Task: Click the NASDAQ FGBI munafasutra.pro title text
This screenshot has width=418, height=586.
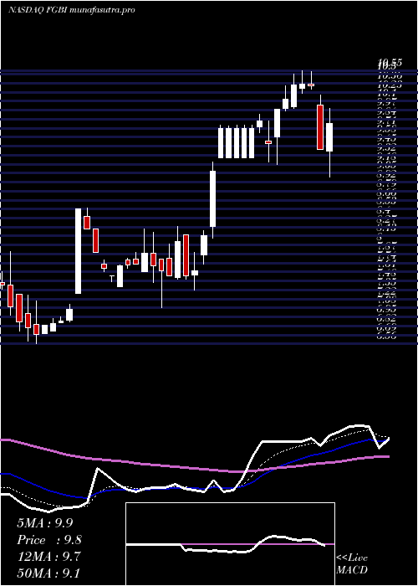Action: (x=72, y=10)
